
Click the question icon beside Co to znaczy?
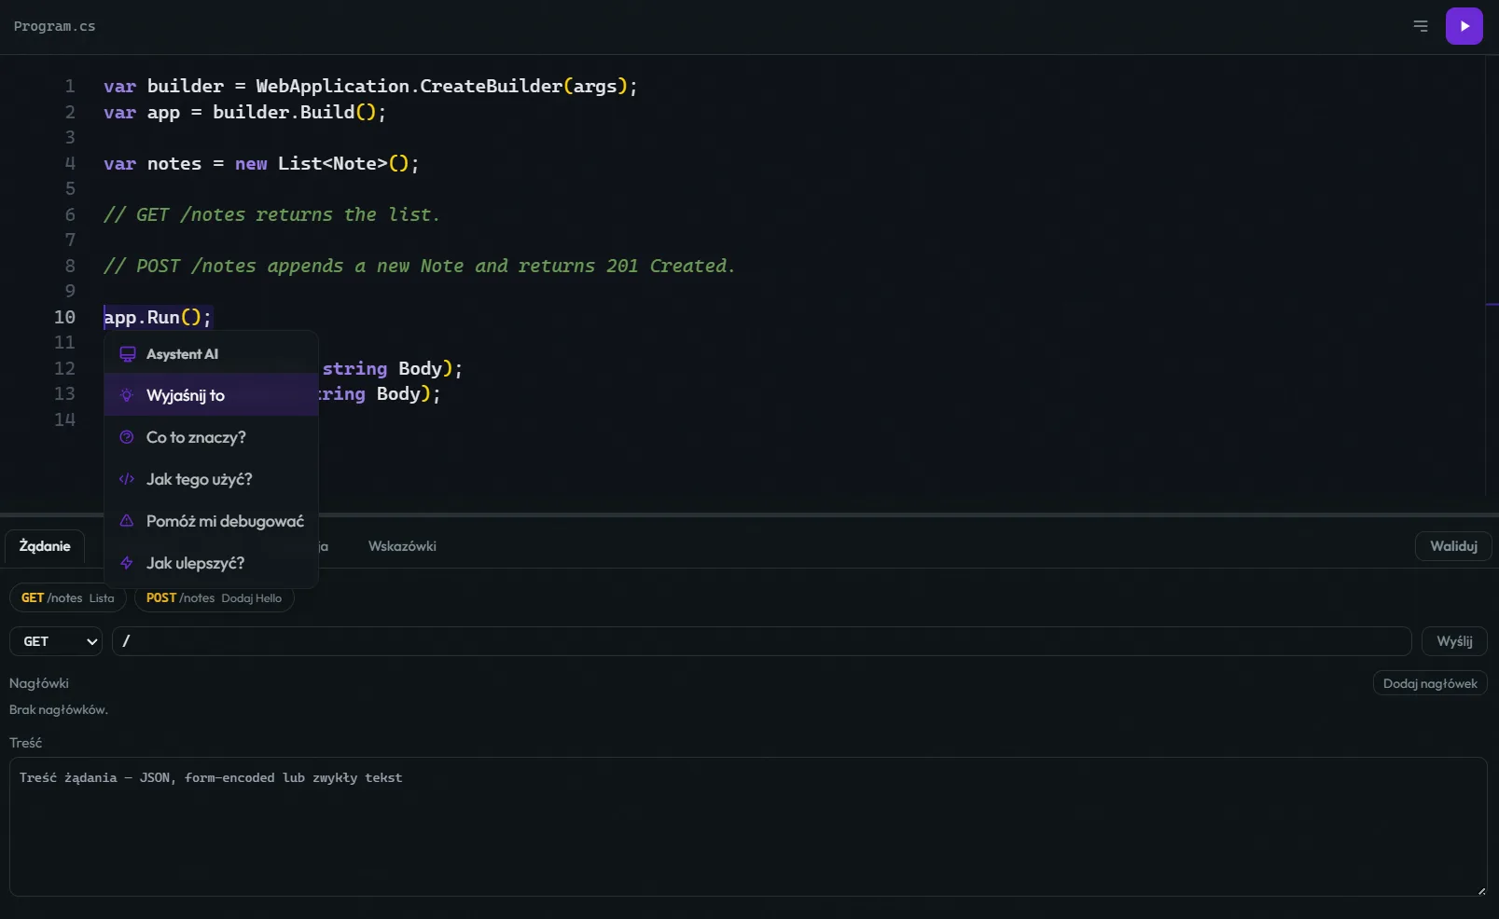[127, 437]
